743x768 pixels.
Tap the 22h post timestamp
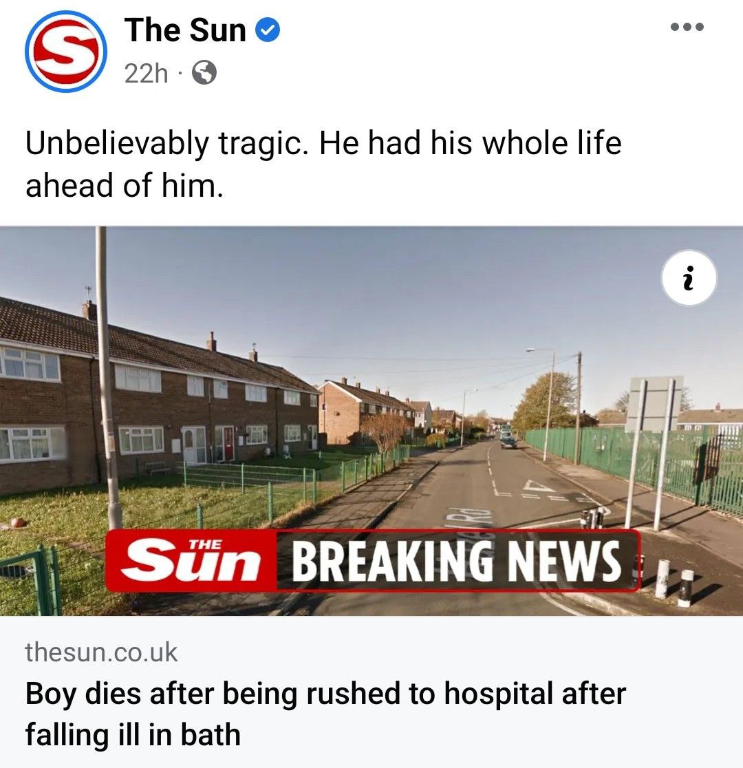click(146, 74)
